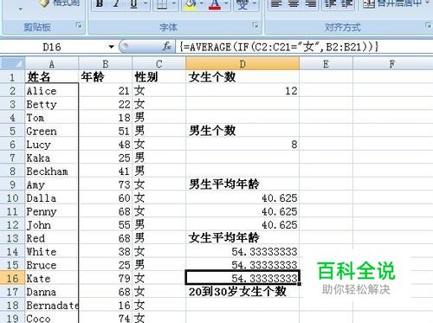This screenshot has width=433, height=323.
Task: Click the cell with value 12
Action: pyautogui.click(x=242, y=91)
